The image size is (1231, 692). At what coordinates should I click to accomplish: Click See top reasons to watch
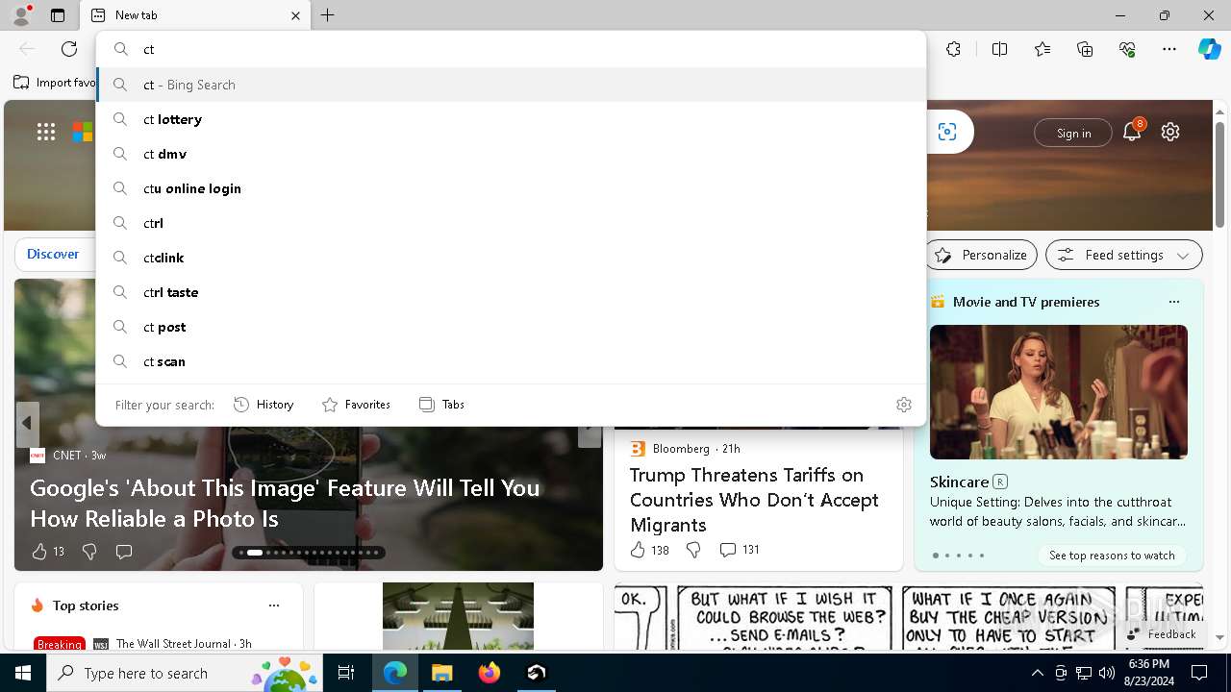point(1112,556)
